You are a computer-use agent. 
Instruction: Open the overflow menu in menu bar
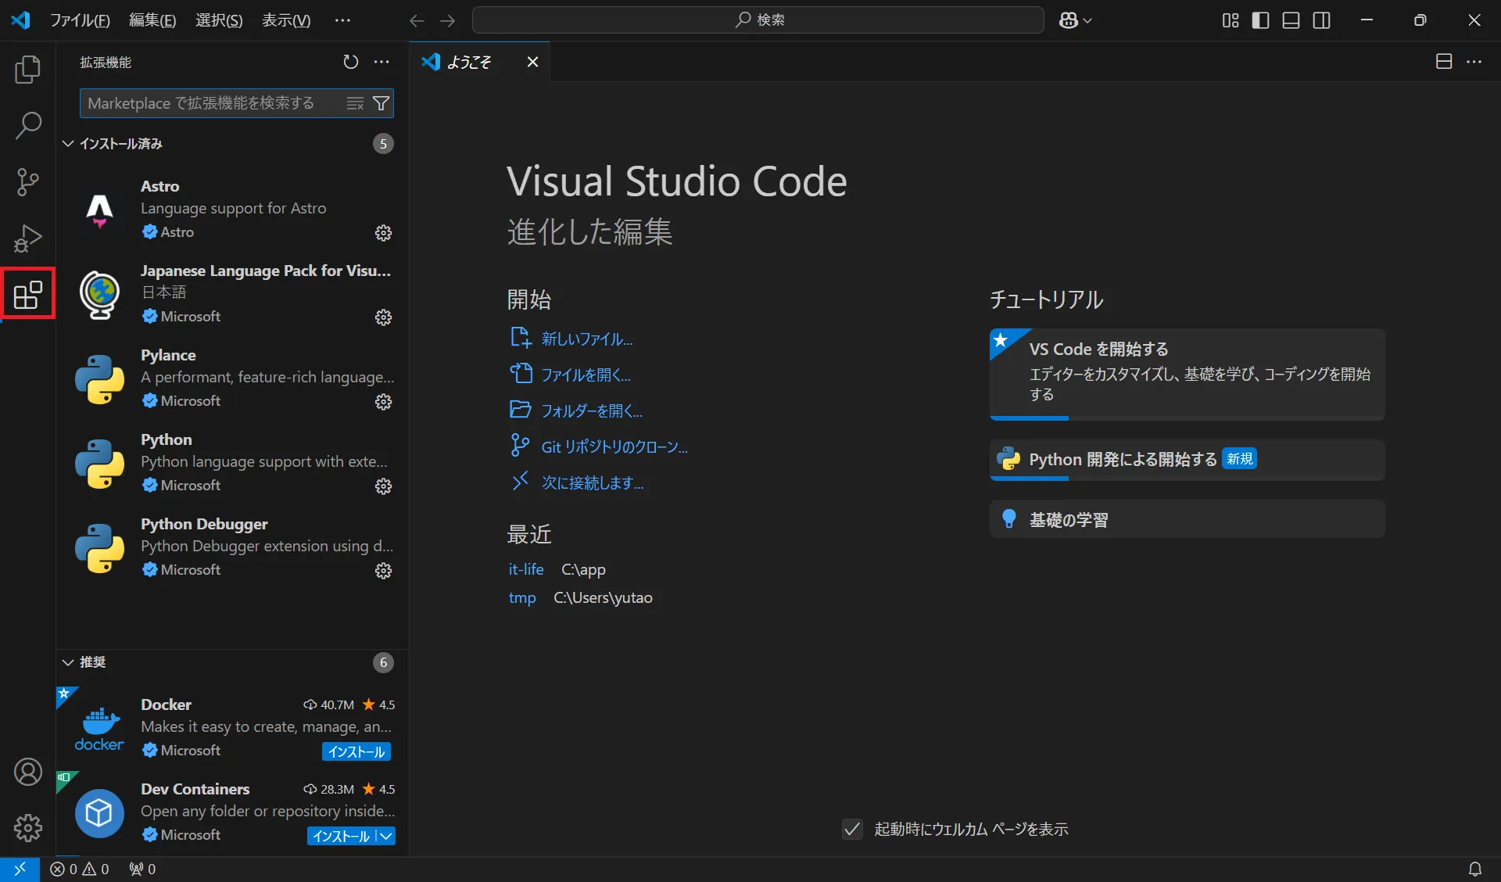click(x=342, y=20)
